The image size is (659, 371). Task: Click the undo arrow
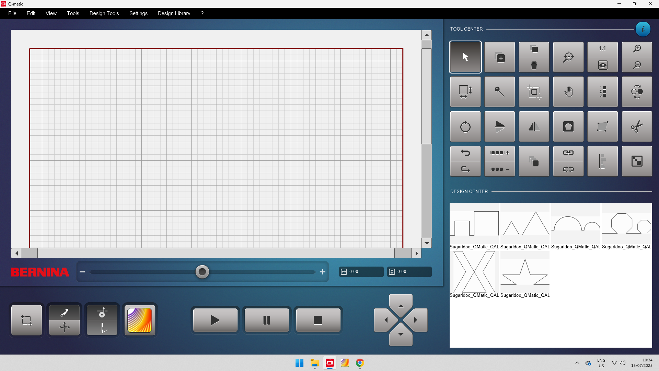pos(465,153)
